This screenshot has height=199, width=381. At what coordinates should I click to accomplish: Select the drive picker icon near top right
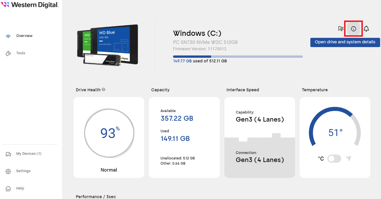(341, 28)
